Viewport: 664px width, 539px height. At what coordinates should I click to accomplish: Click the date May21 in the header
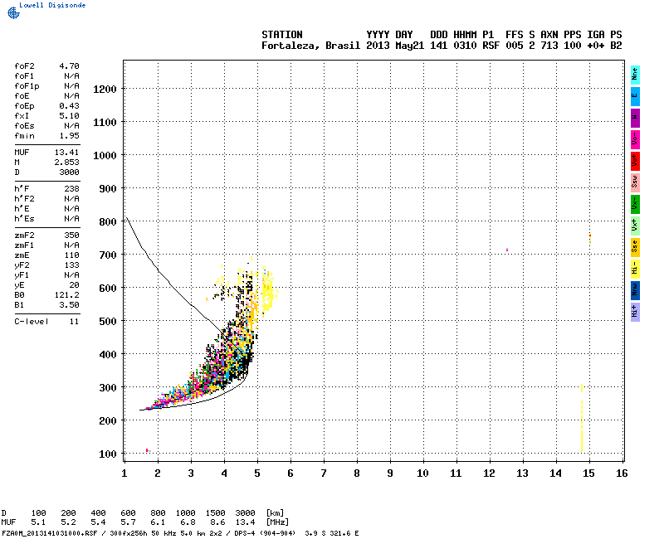(x=409, y=46)
